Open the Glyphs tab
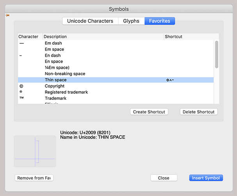237x196 pixels. coord(131,21)
